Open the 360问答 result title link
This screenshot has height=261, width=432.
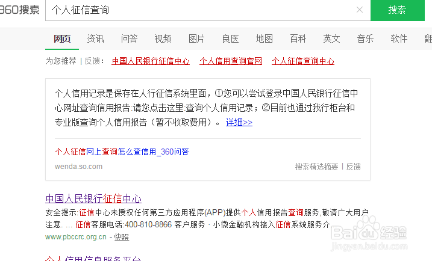[122, 152]
